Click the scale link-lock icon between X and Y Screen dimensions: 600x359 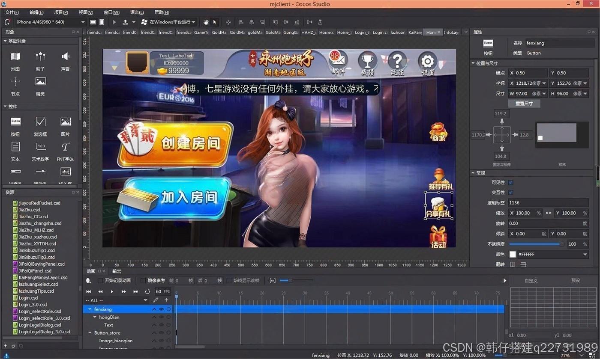click(x=548, y=213)
